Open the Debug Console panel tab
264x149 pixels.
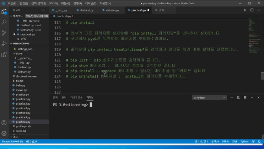(x=76, y=97)
